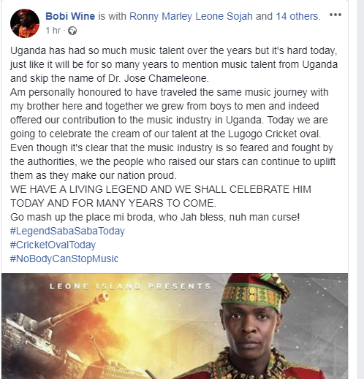This screenshot has width=364, height=379.
Task: Open Ronny Marley Leone Sojah's profile
Action: click(x=191, y=16)
